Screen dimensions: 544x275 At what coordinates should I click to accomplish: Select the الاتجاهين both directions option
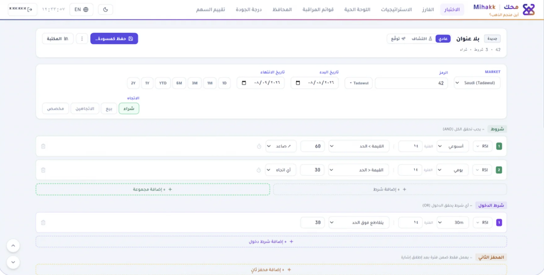85,108
